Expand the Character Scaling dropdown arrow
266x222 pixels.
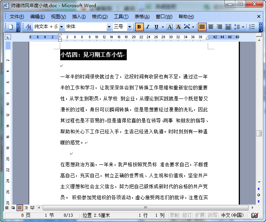pos(193,27)
